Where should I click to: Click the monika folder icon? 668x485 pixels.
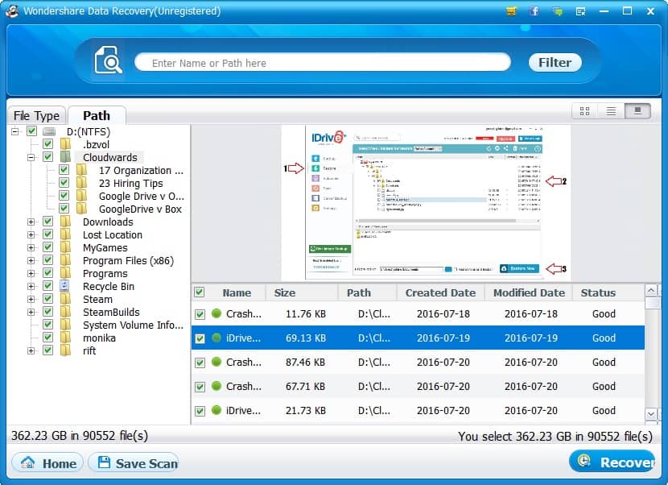pos(64,338)
